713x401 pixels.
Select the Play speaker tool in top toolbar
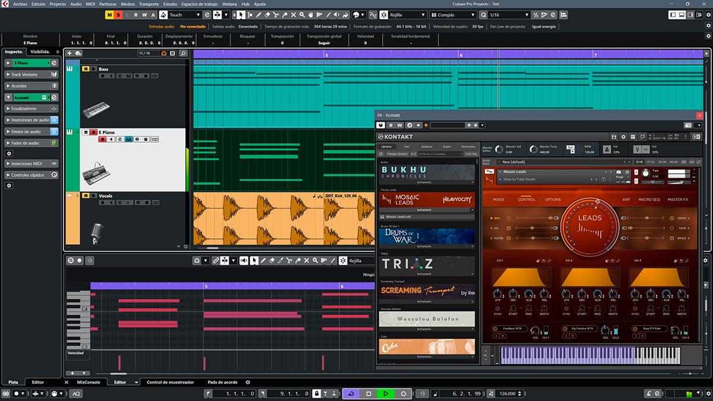coord(337,14)
